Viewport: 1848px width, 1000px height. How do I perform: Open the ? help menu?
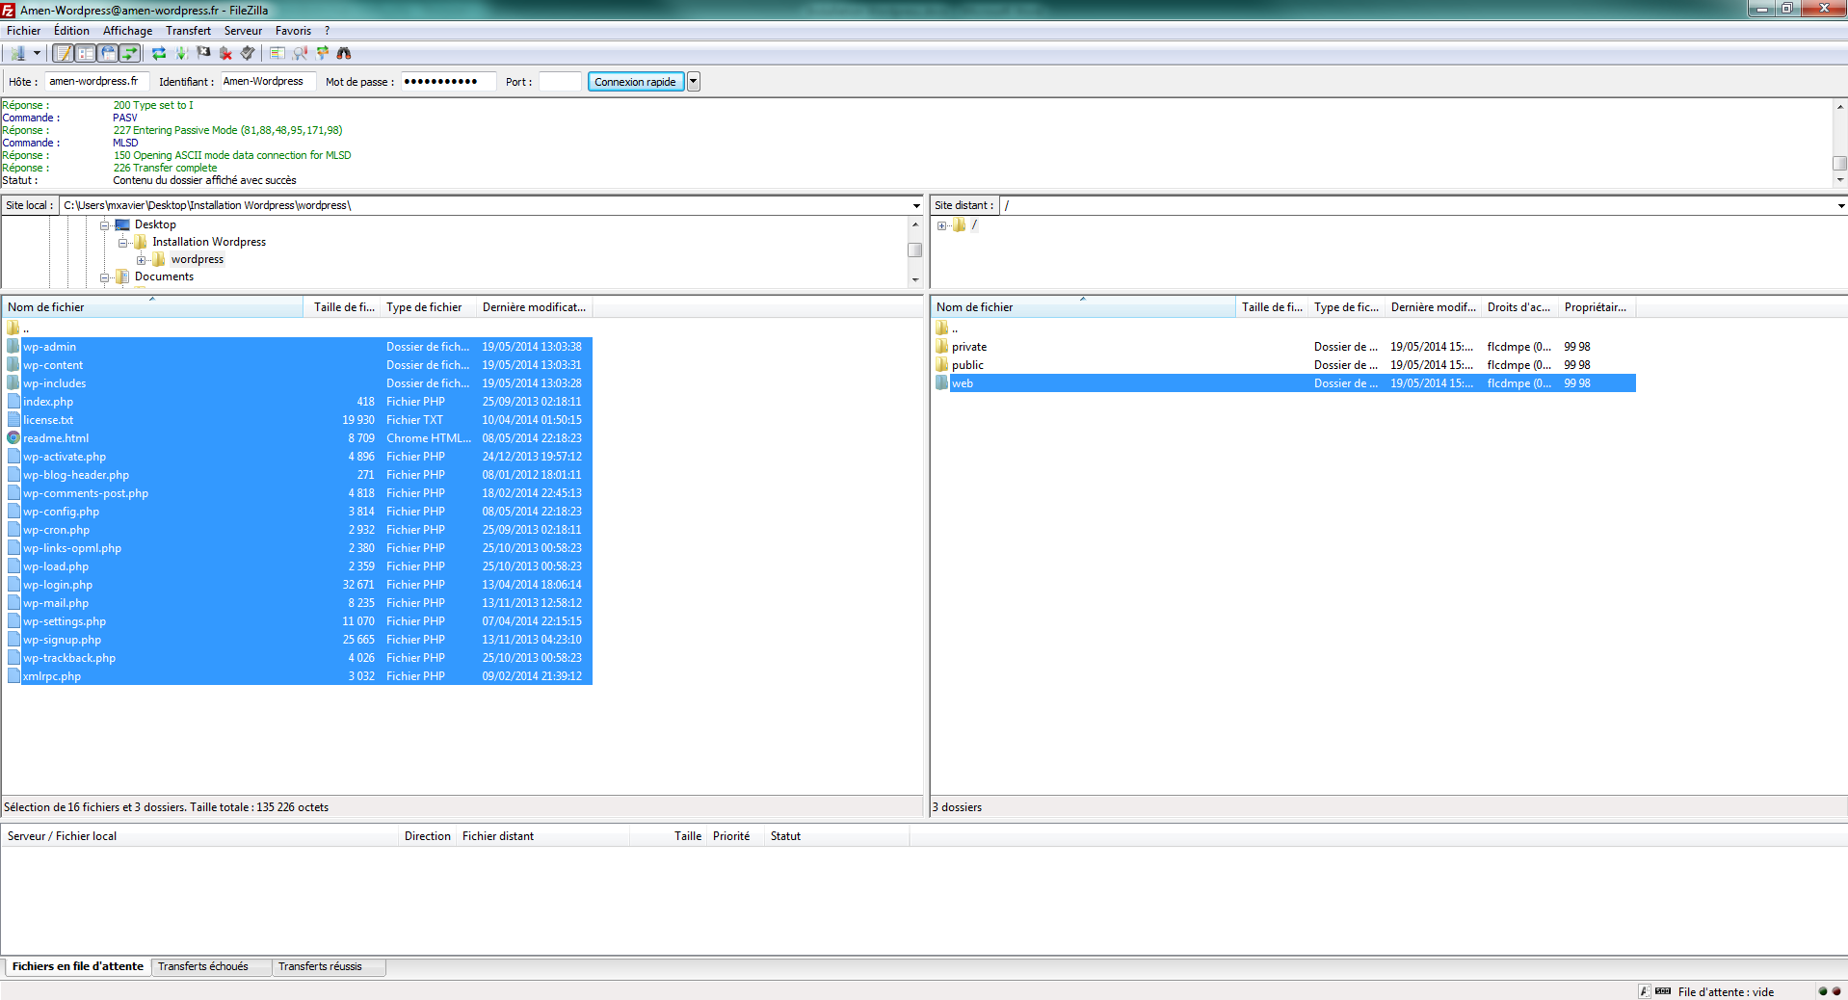click(x=327, y=31)
